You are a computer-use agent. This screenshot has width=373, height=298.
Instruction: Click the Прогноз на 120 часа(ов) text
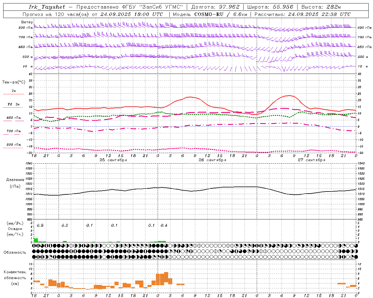tap(56, 14)
